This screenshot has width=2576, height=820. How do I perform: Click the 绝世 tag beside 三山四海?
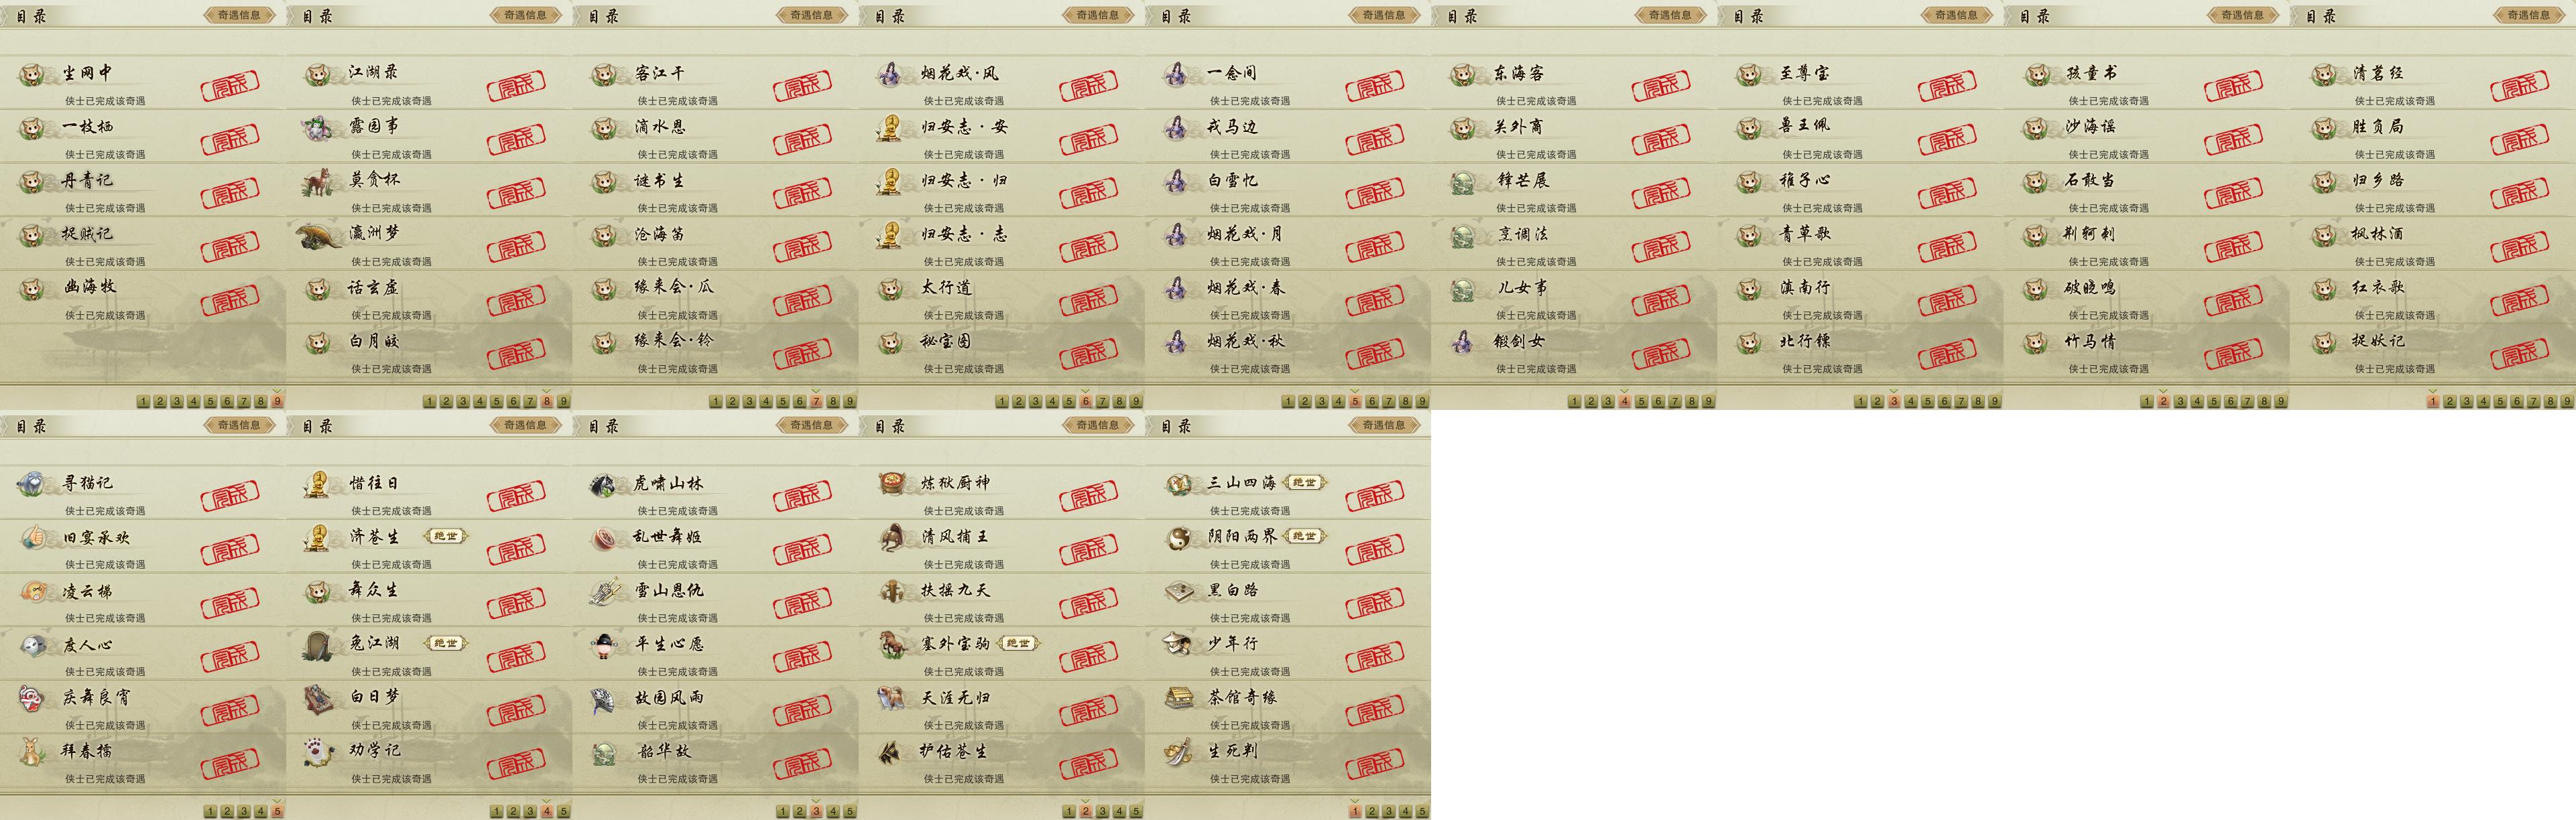1304,482
